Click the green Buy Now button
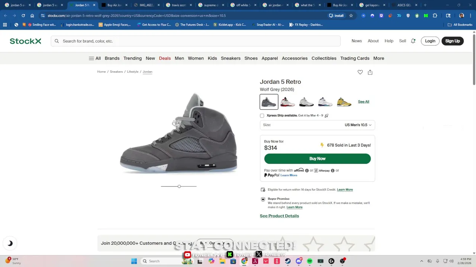476x267 pixels. point(317,159)
